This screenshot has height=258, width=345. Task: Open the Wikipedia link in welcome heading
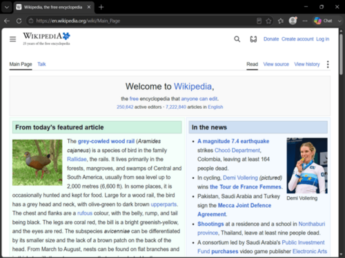pos(193,87)
